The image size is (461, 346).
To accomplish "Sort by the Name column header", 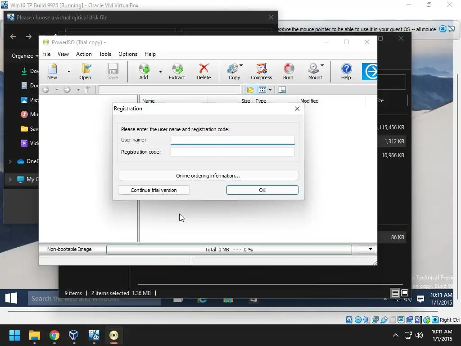I will (173, 100).
